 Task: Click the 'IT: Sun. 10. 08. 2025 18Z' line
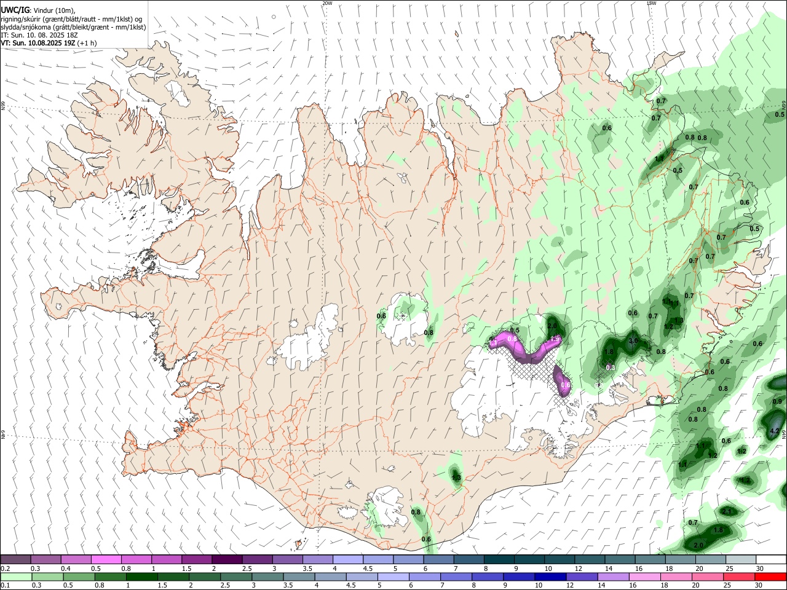pos(41,35)
